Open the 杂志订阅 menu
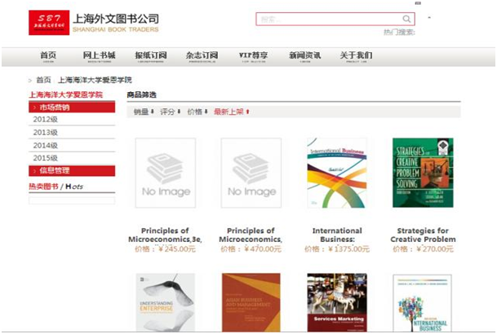 pyautogui.click(x=202, y=56)
